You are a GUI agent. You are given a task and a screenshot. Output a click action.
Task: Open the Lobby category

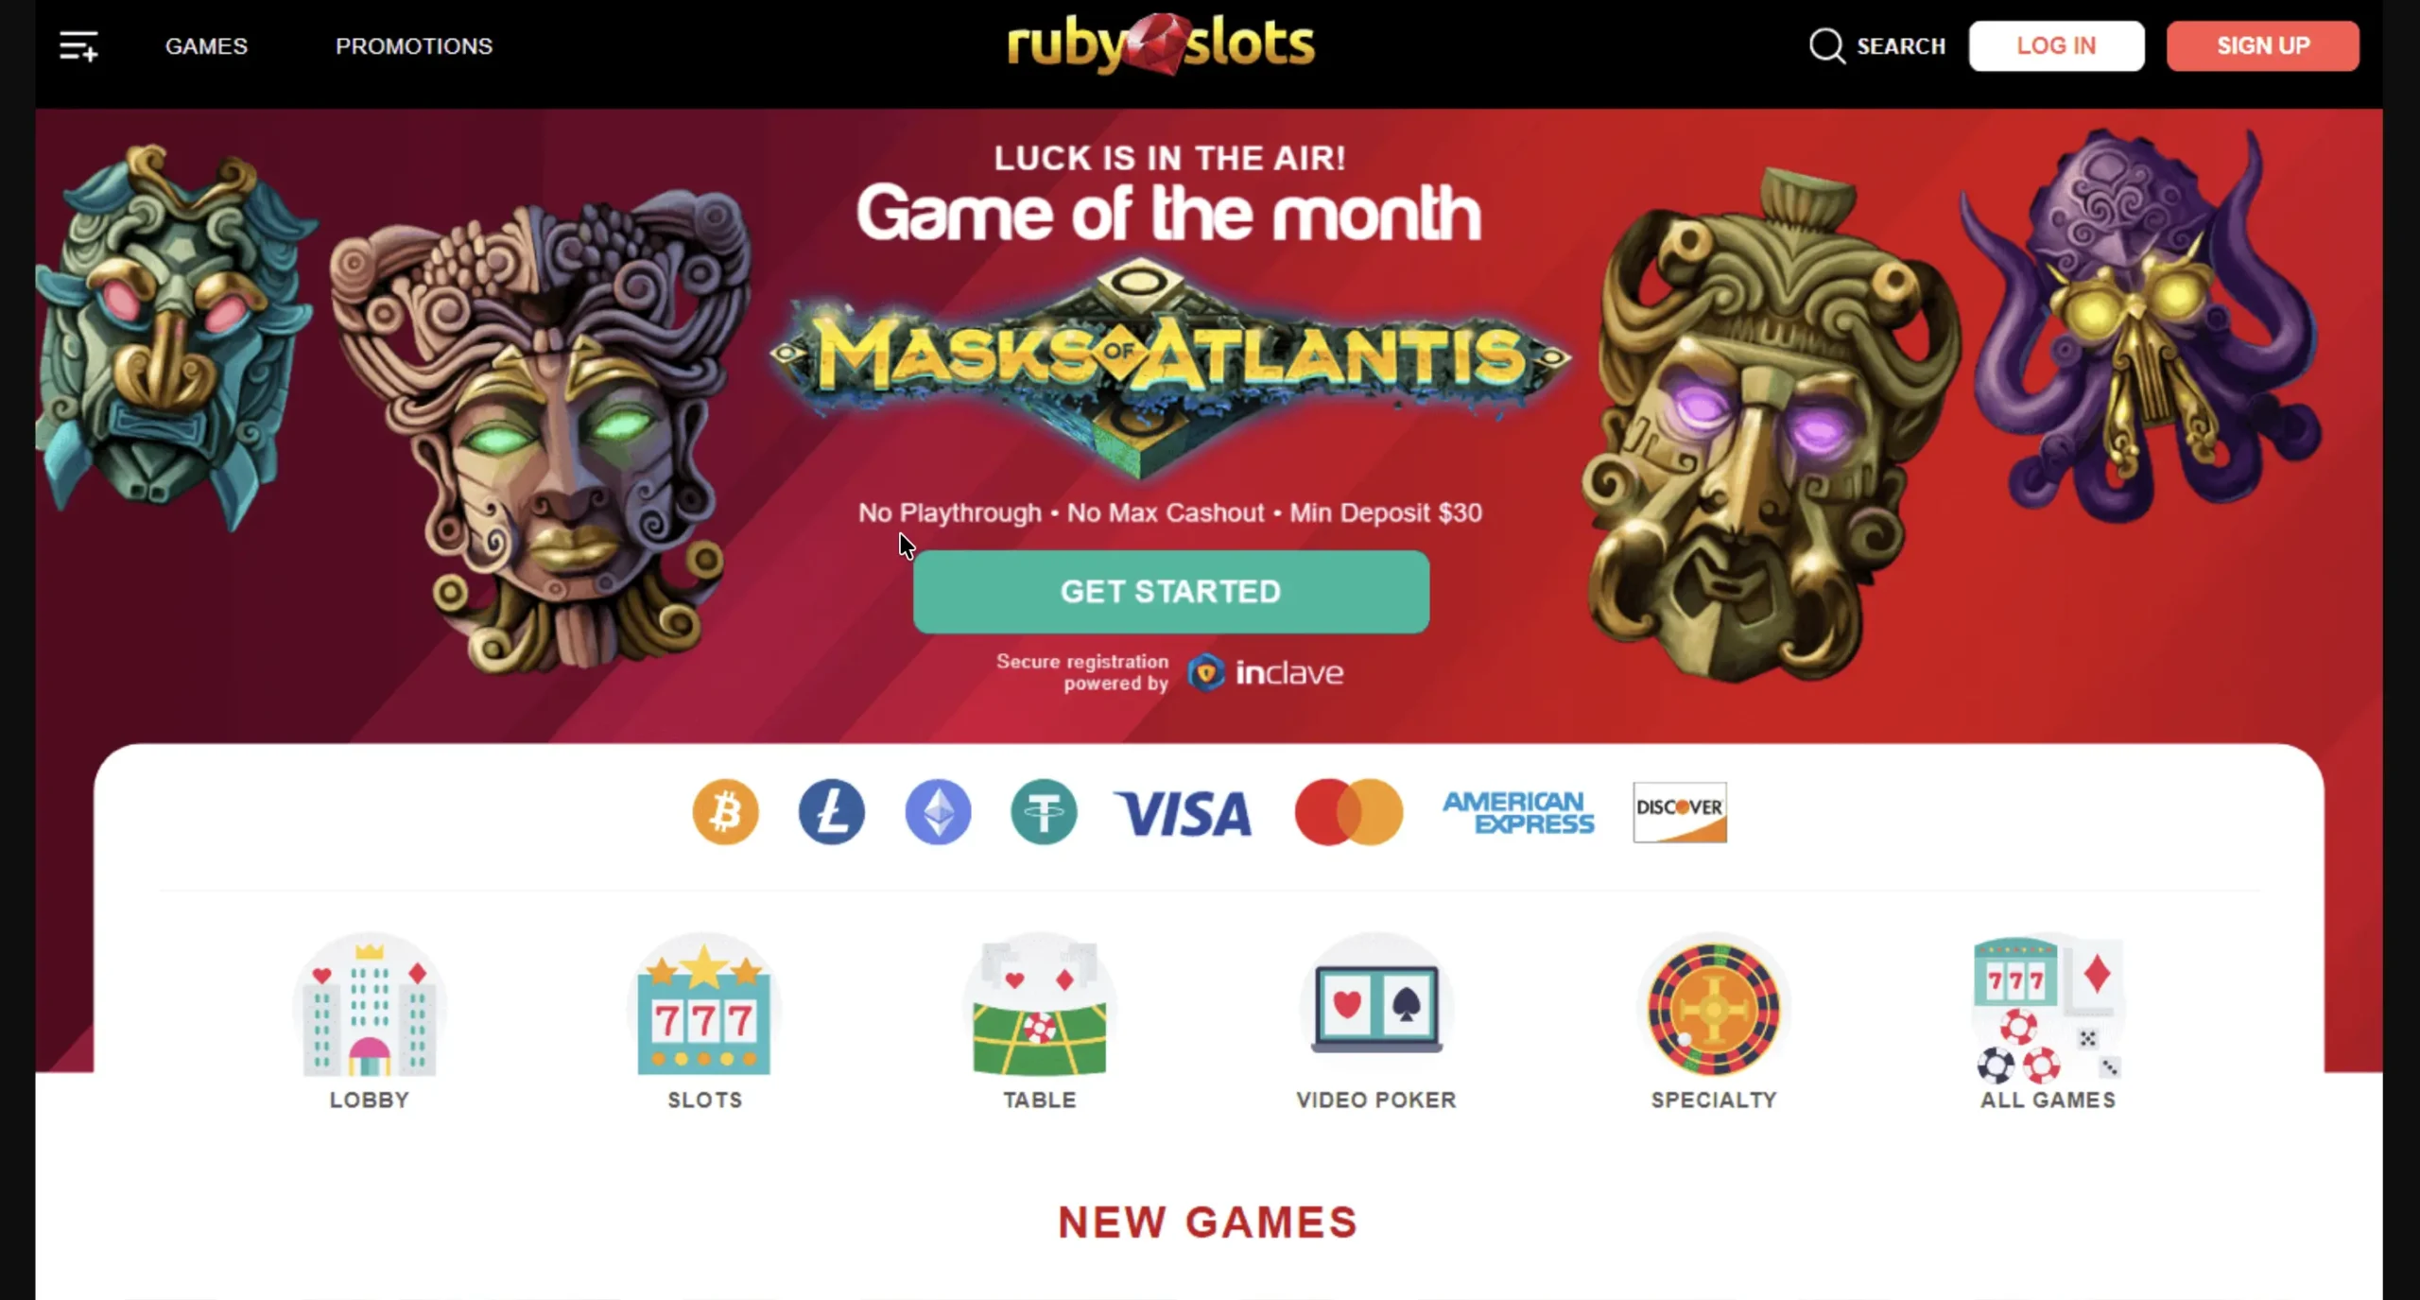coord(370,1021)
